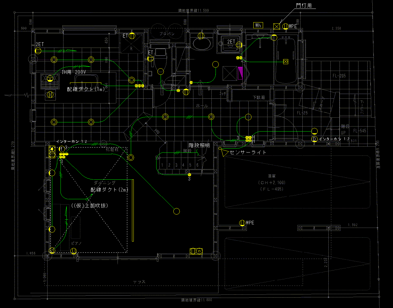Click the IH用 200V annotation
Viewport: 393px width, 308px height.
point(74,72)
